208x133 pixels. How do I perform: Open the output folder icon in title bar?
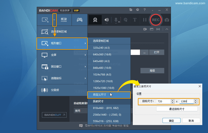coord(131,10)
